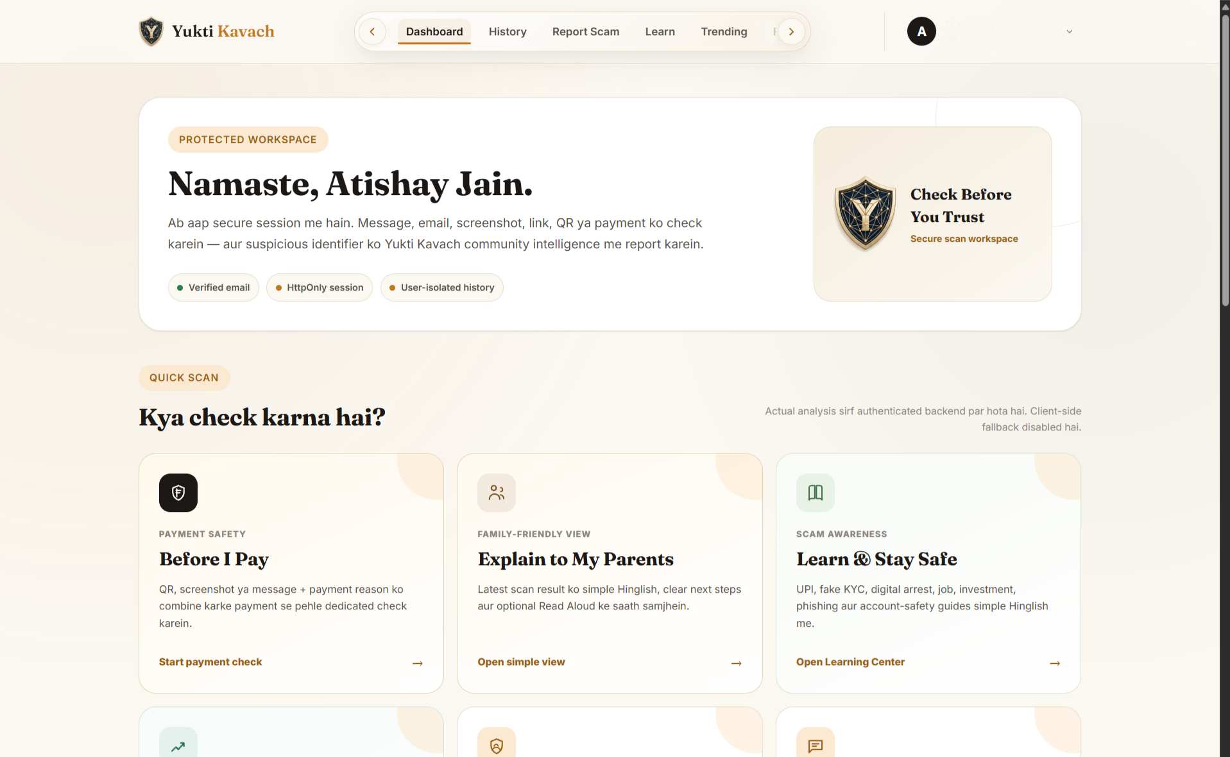This screenshot has height=757, width=1230.
Task: Click the Check Before You Trust shield emblem
Action: [x=865, y=214]
